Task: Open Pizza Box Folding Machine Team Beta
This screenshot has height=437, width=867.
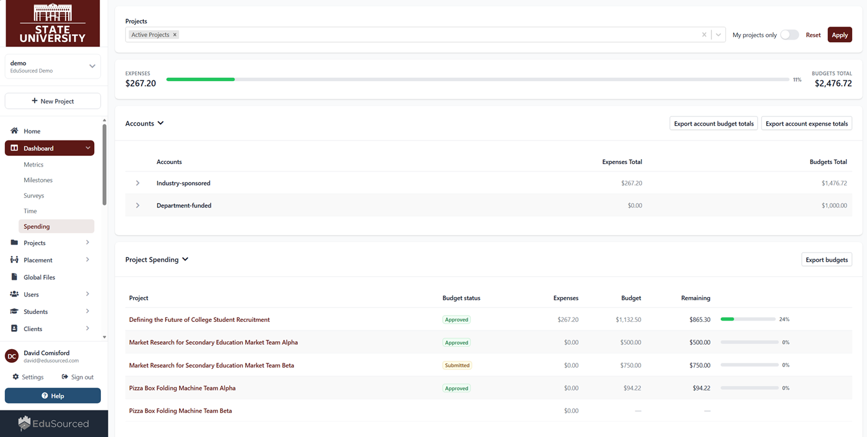Action: coord(180,411)
